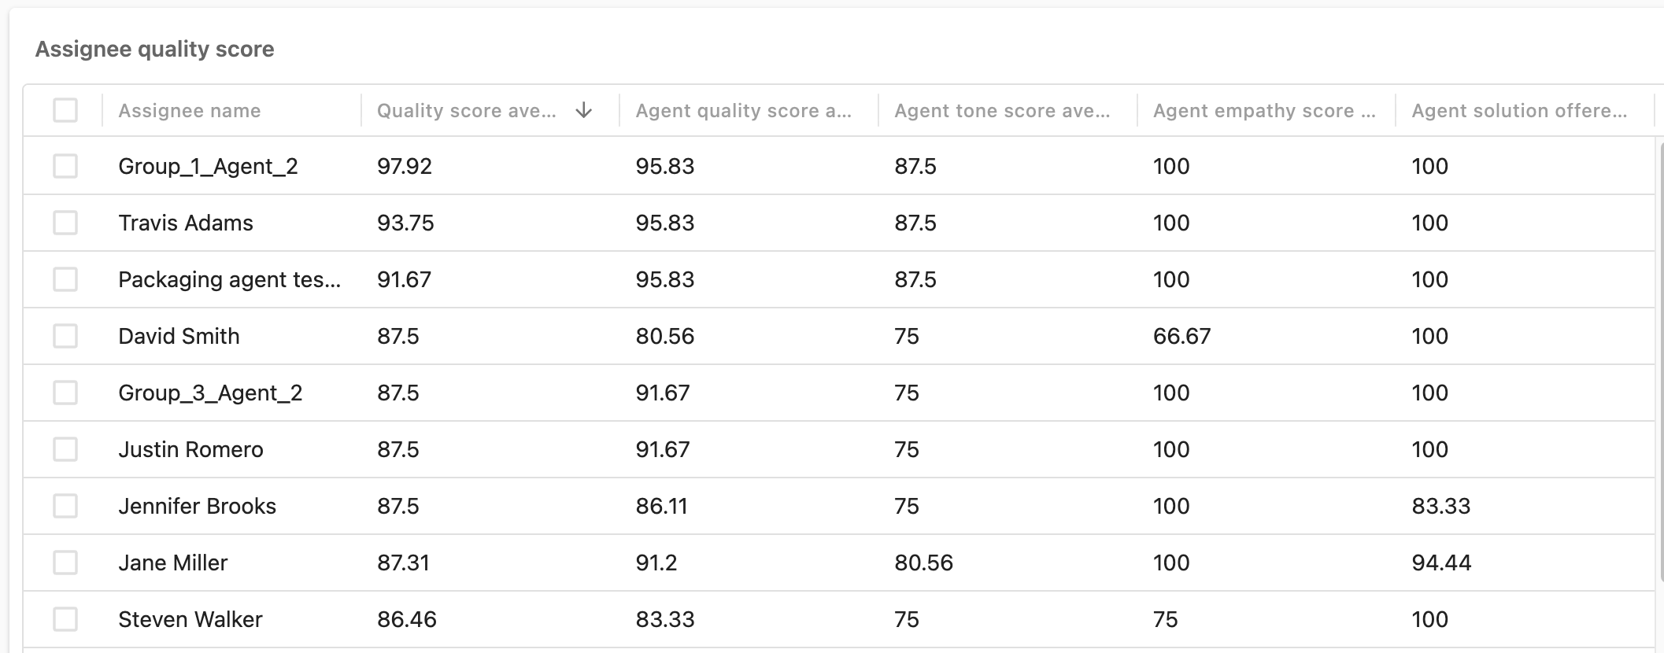The width and height of the screenshot is (1664, 653).
Task: Click the Agent solution offered header
Action: click(x=1519, y=111)
